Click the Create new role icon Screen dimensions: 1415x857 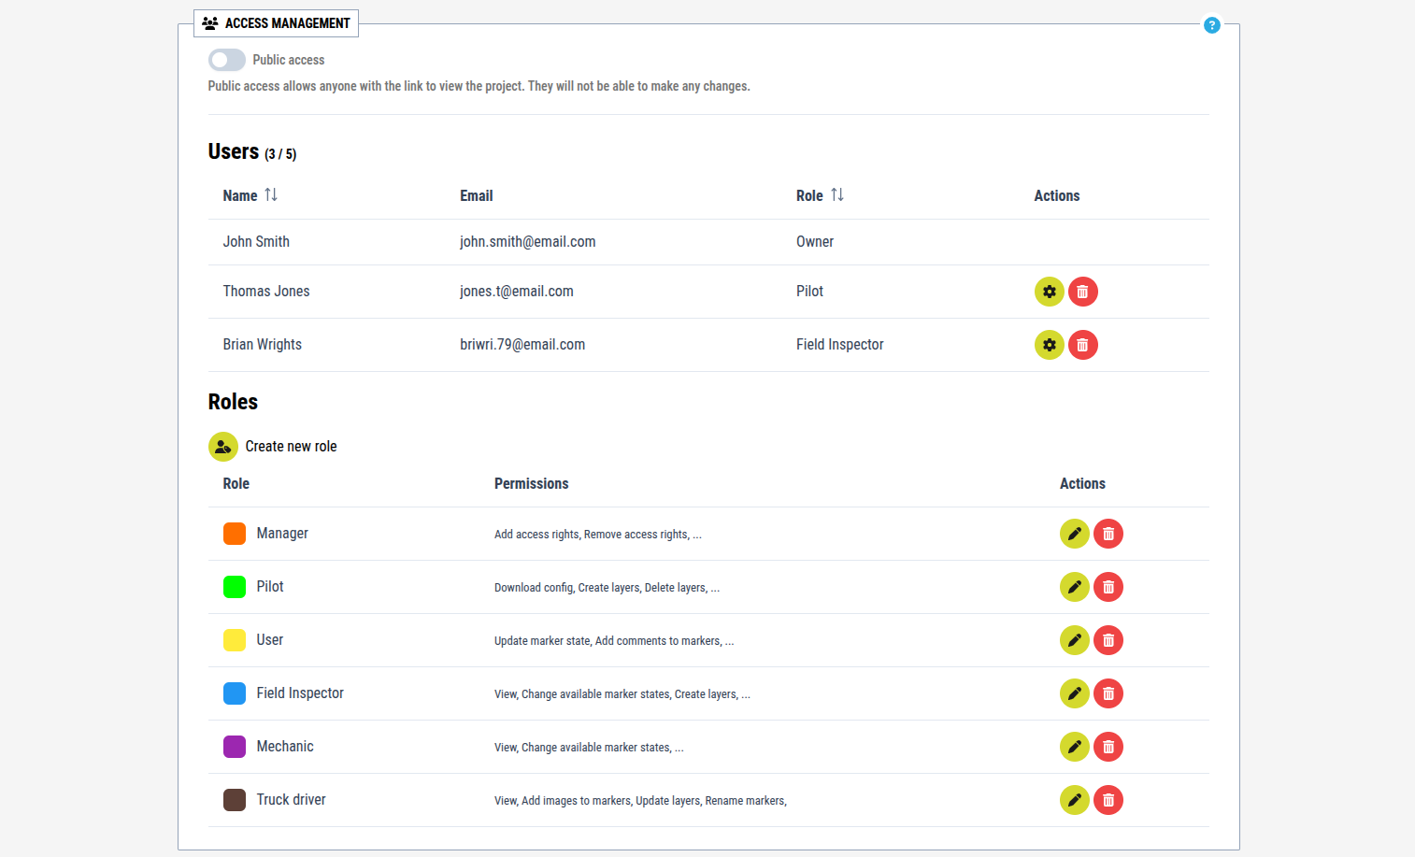click(223, 447)
